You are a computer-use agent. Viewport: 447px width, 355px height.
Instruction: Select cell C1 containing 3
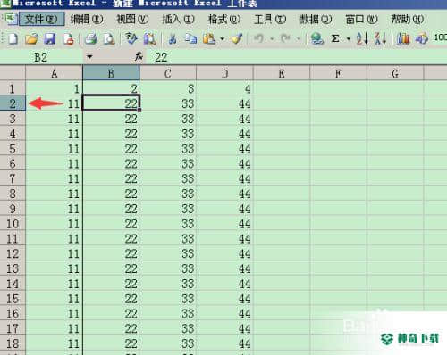point(168,88)
